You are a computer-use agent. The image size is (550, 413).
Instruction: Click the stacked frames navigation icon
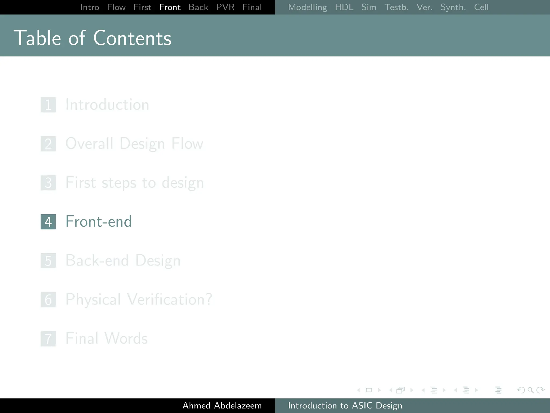pyautogui.click(x=400, y=390)
